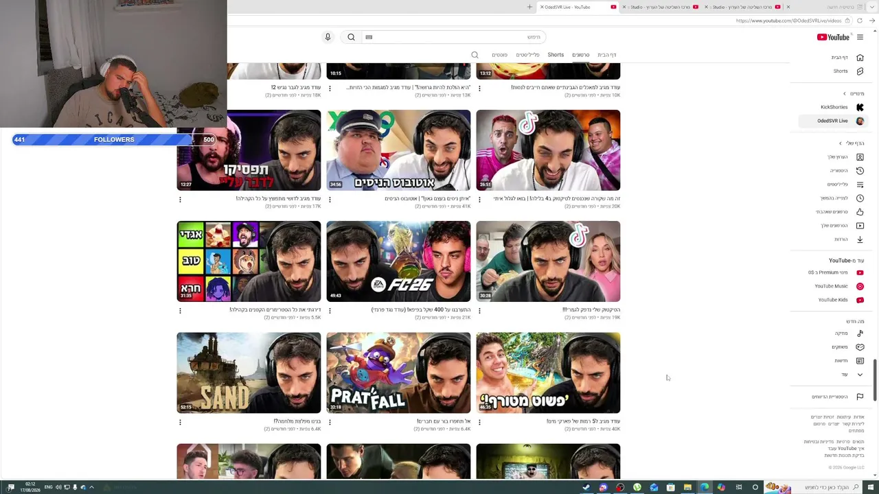The width and height of the screenshot is (879, 494).
Task: Open the 'אוטובוס הניסים' video thumbnail
Action: 398,150
